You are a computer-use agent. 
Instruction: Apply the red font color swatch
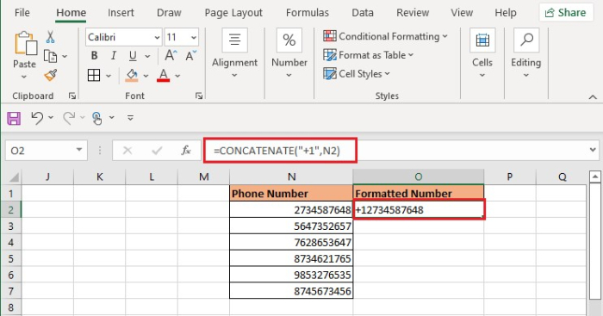(x=164, y=75)
